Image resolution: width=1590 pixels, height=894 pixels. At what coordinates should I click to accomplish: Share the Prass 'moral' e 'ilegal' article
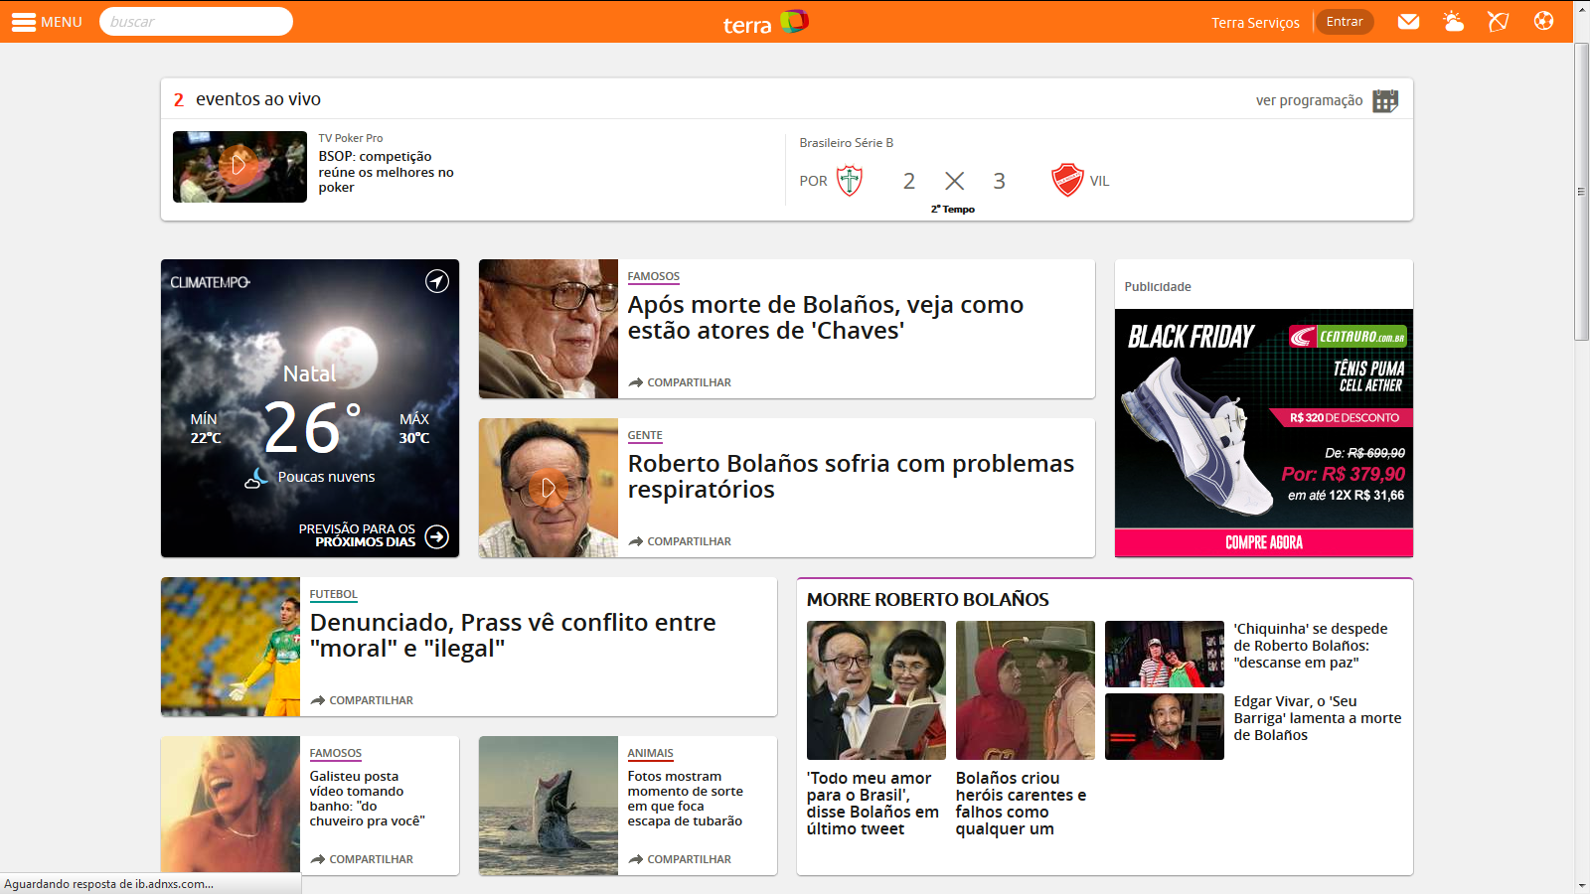362,700
